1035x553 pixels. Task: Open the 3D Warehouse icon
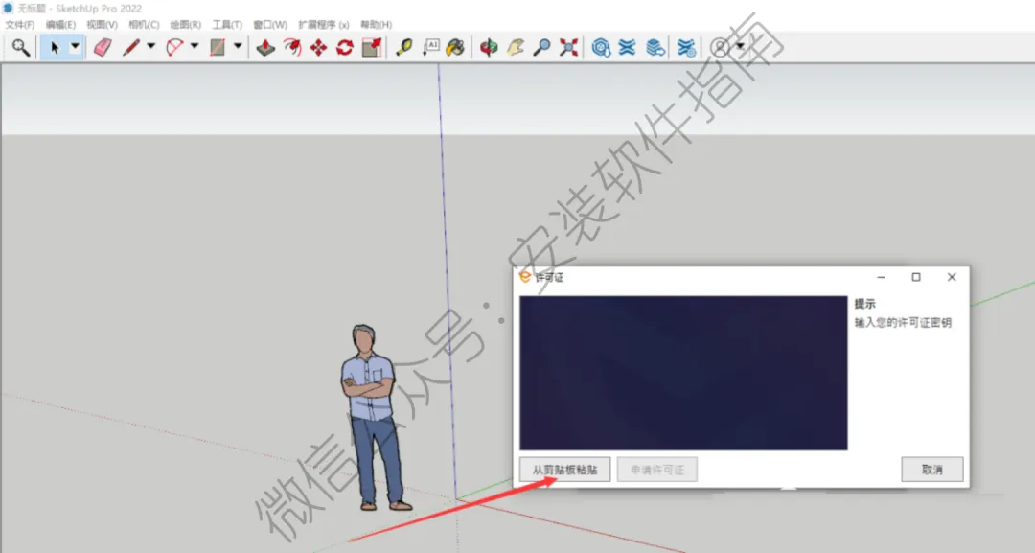pyautogui.click(x=601, y=48)
